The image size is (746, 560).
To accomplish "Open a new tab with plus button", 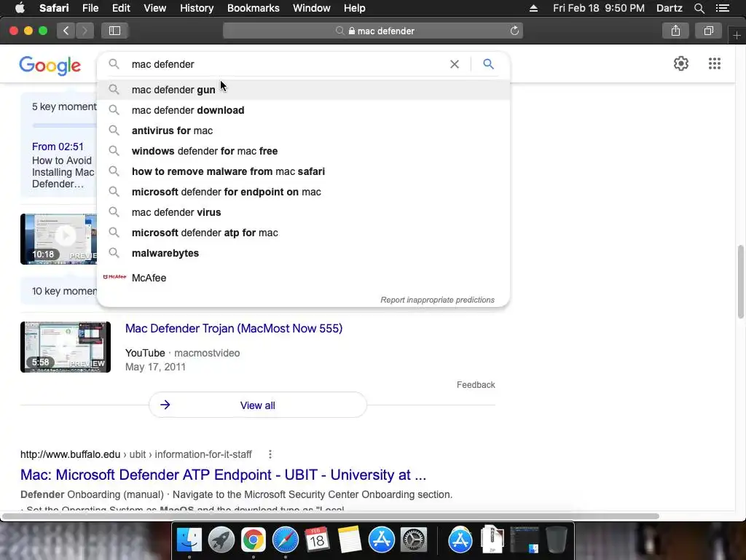I will (737, 36).
